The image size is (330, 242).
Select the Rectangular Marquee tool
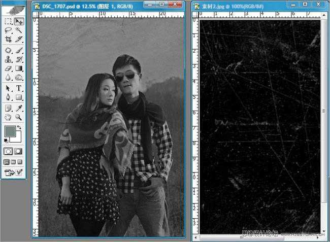pyautogui.click(x=8, y=21)
